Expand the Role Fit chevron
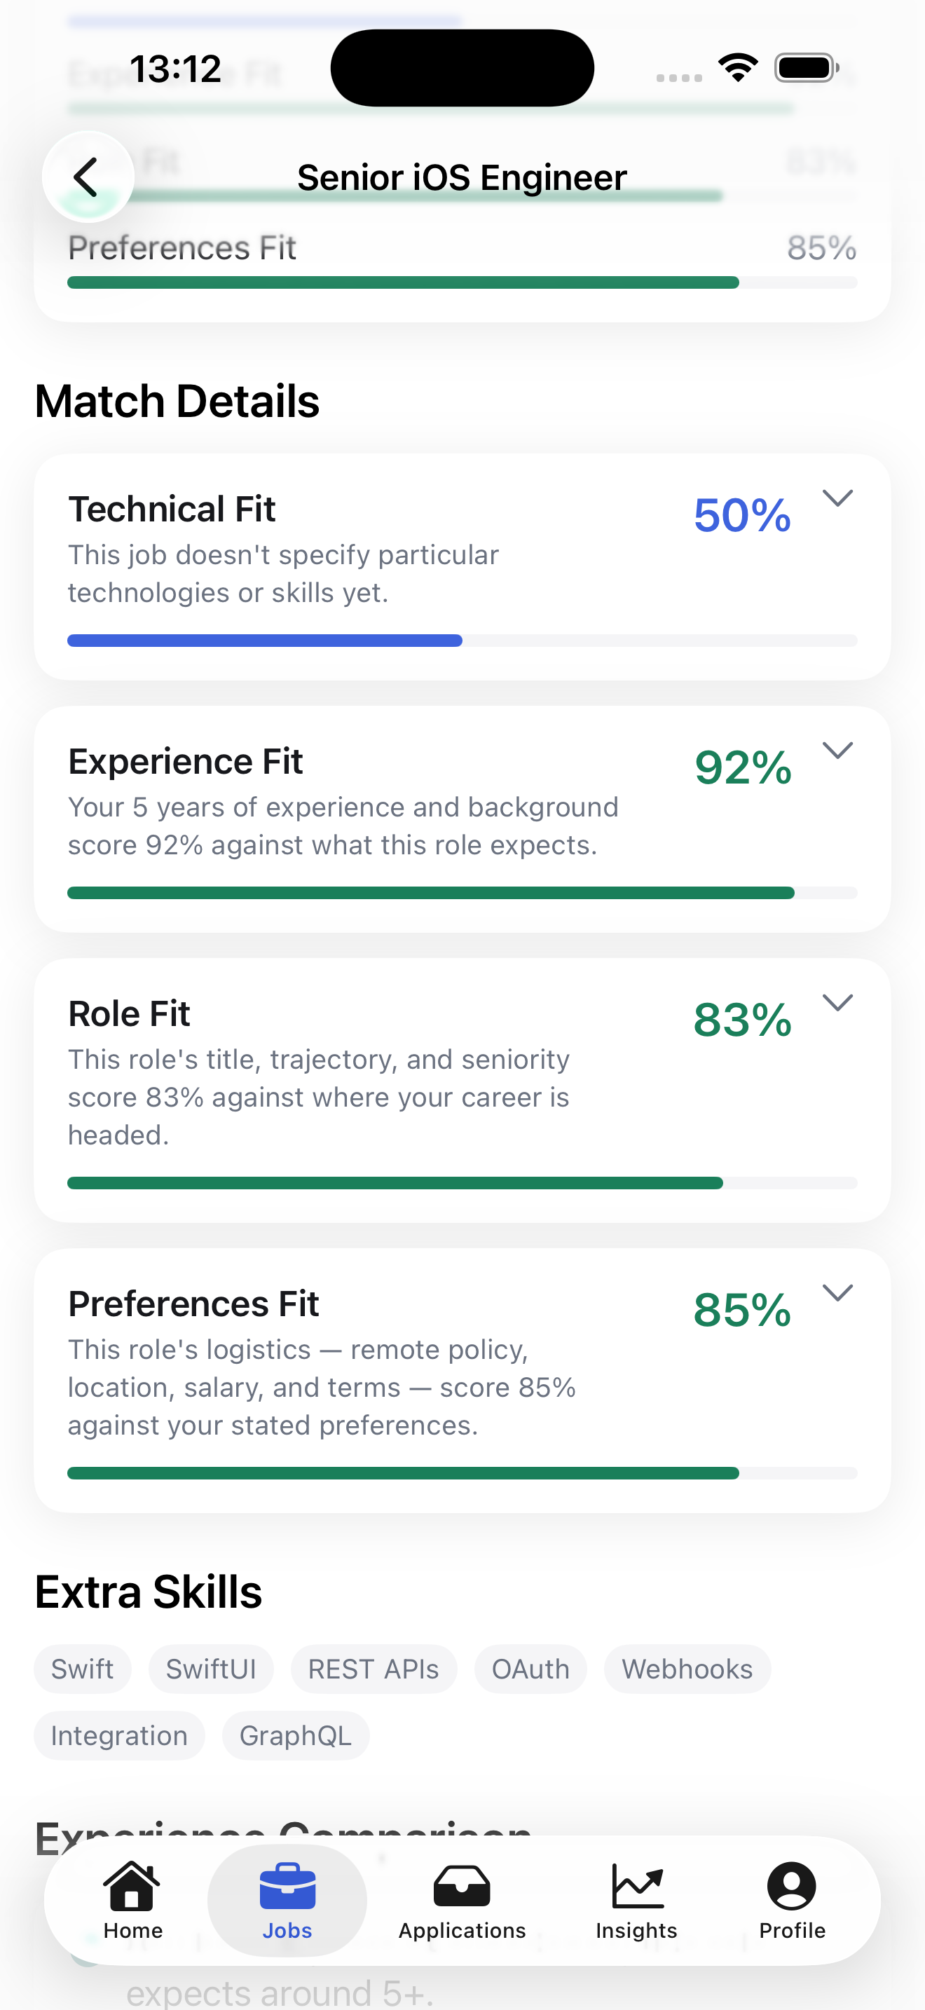The image size is (925, 2010). [x=837, y=1002]
